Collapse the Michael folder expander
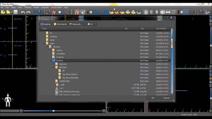The height and width of the screenshot is (119, 212). (47, 47)
